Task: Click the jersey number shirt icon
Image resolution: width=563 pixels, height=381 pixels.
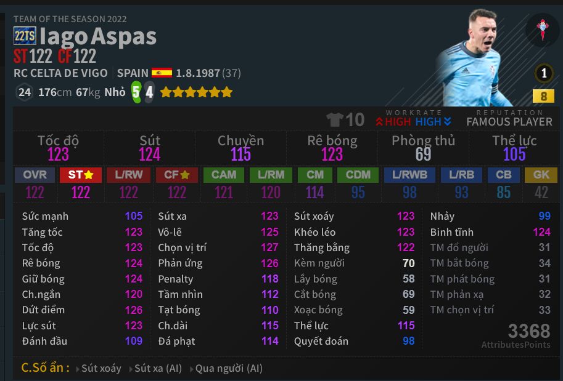Action: [x=335, y=119]
